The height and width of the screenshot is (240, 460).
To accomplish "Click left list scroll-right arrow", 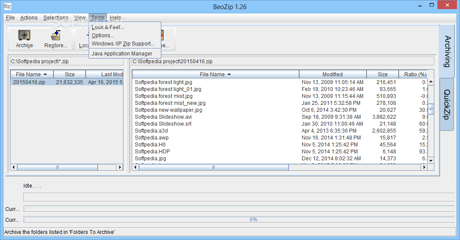I will pos(120,167).
